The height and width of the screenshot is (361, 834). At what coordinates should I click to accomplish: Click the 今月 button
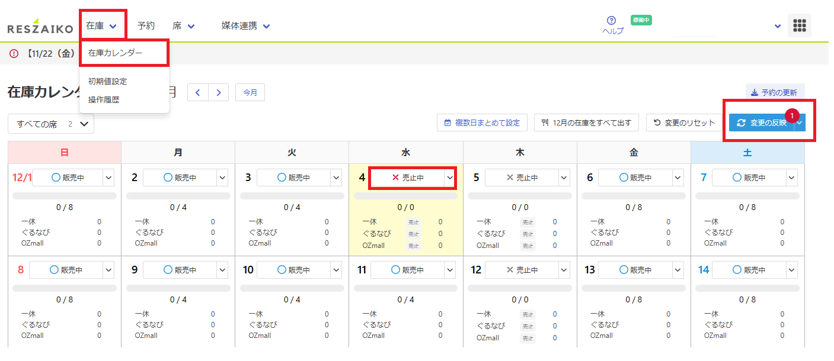coord(250,93)
